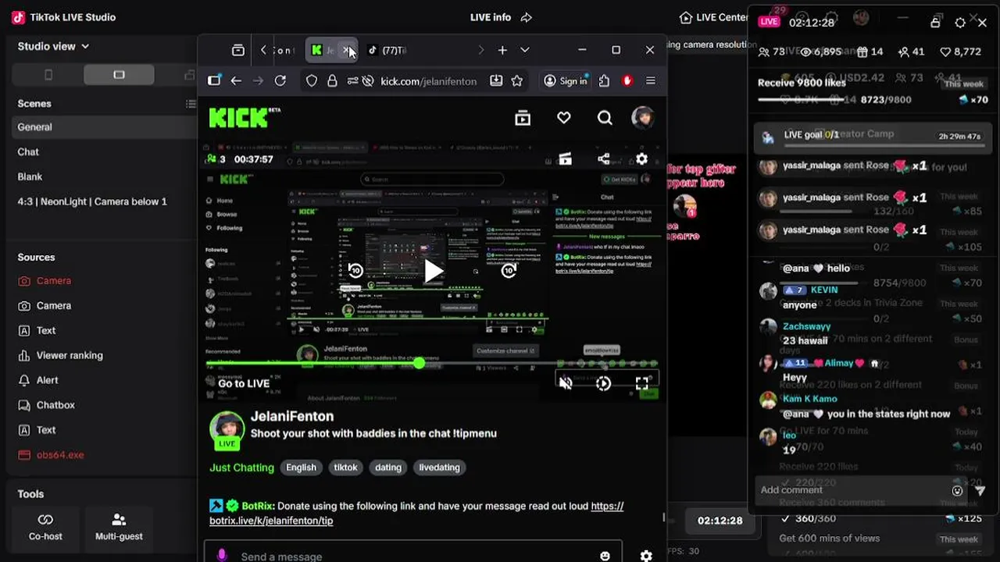Open the Kick profile avatar menu
Screen dimensions: 1000x562
coord(643,118)
